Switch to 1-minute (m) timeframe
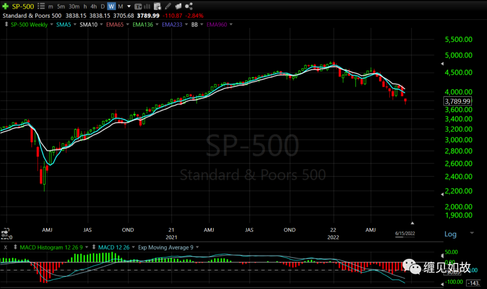The height and width of the screenshot is (289, 487). tap(51, 6)
